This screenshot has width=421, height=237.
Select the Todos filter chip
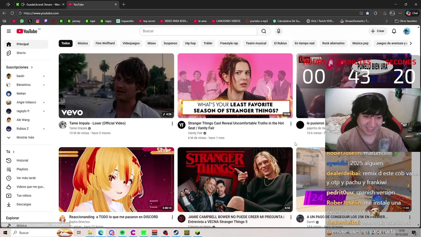click(x=65, y=43)
